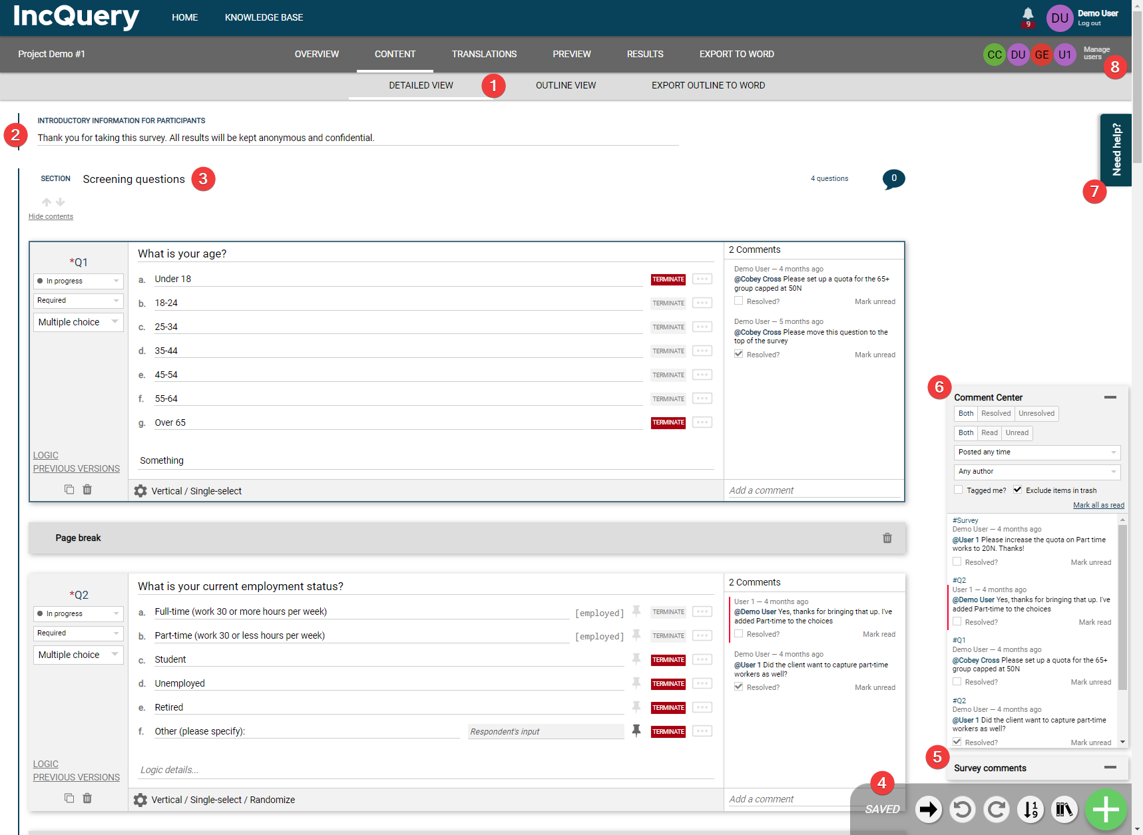Screen dimensions: 1143x835
Task: Open the library books icon
Action: tap(1064, 809)
